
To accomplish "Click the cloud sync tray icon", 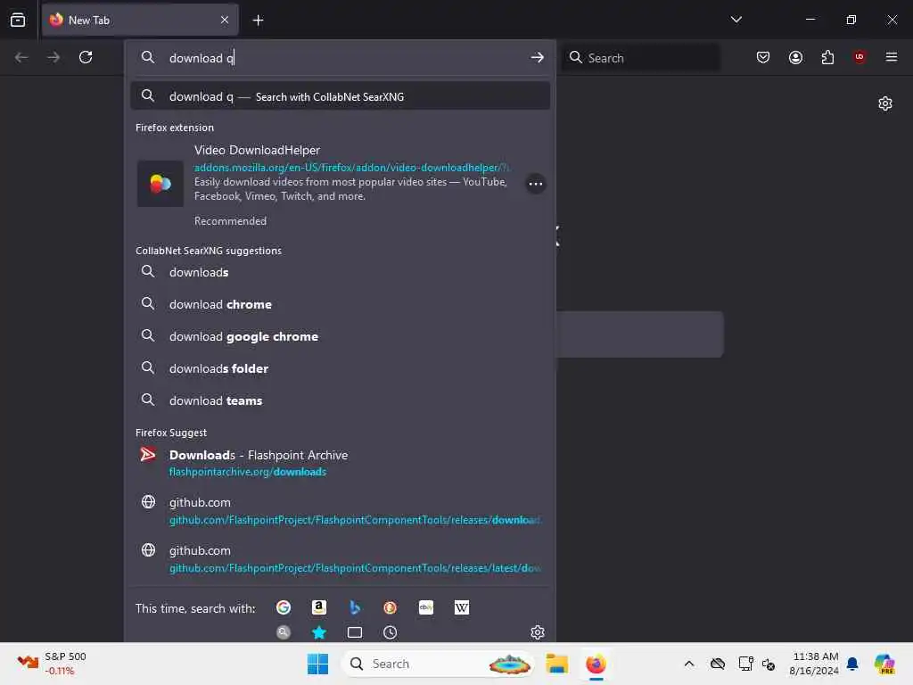I will pos(718,664).
